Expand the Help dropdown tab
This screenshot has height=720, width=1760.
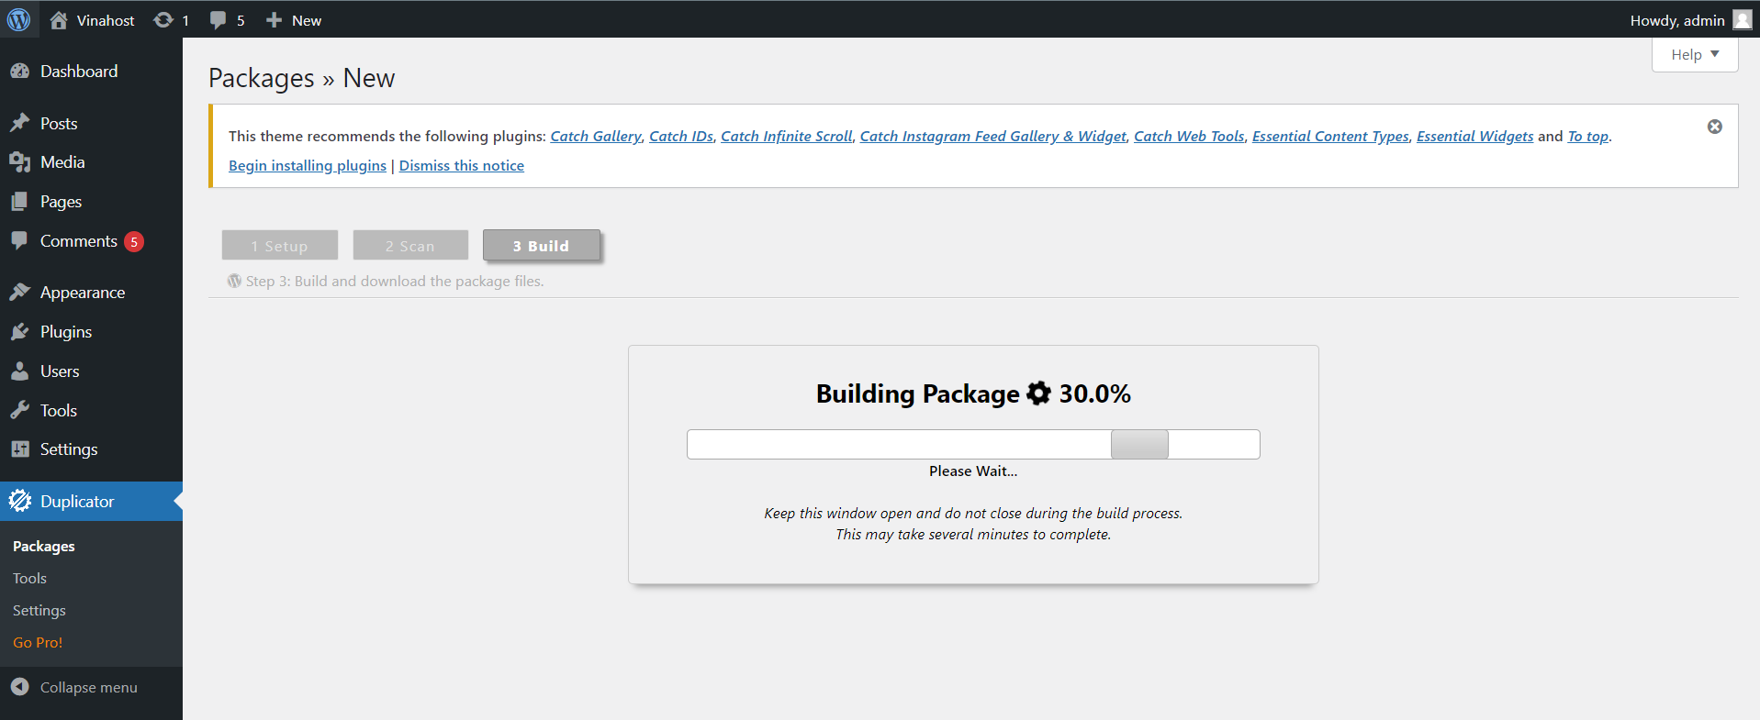click(1694, 55)
